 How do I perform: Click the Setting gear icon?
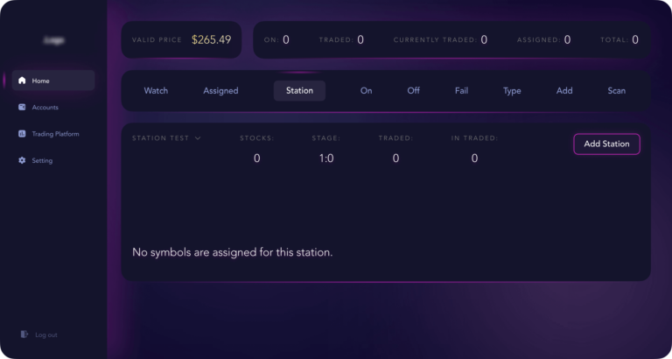click(x=22, y=161)
